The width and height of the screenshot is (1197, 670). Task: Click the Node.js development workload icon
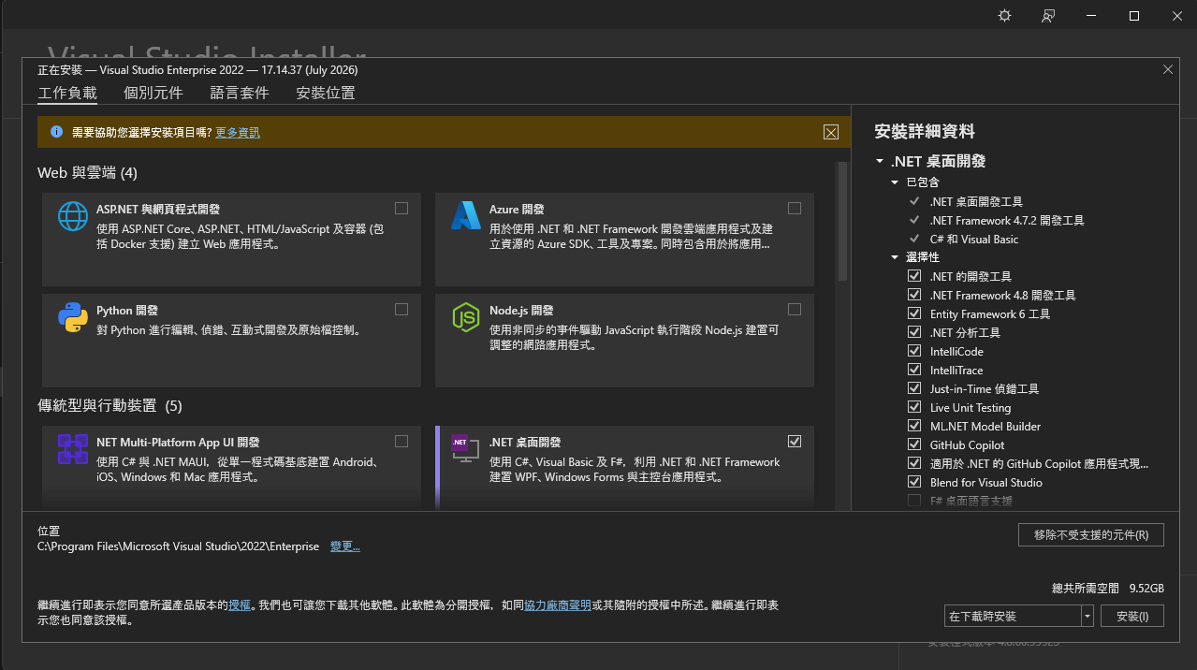466,318
